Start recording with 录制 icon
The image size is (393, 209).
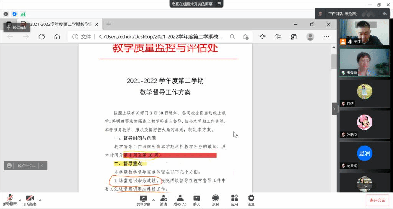pos(215,198)
